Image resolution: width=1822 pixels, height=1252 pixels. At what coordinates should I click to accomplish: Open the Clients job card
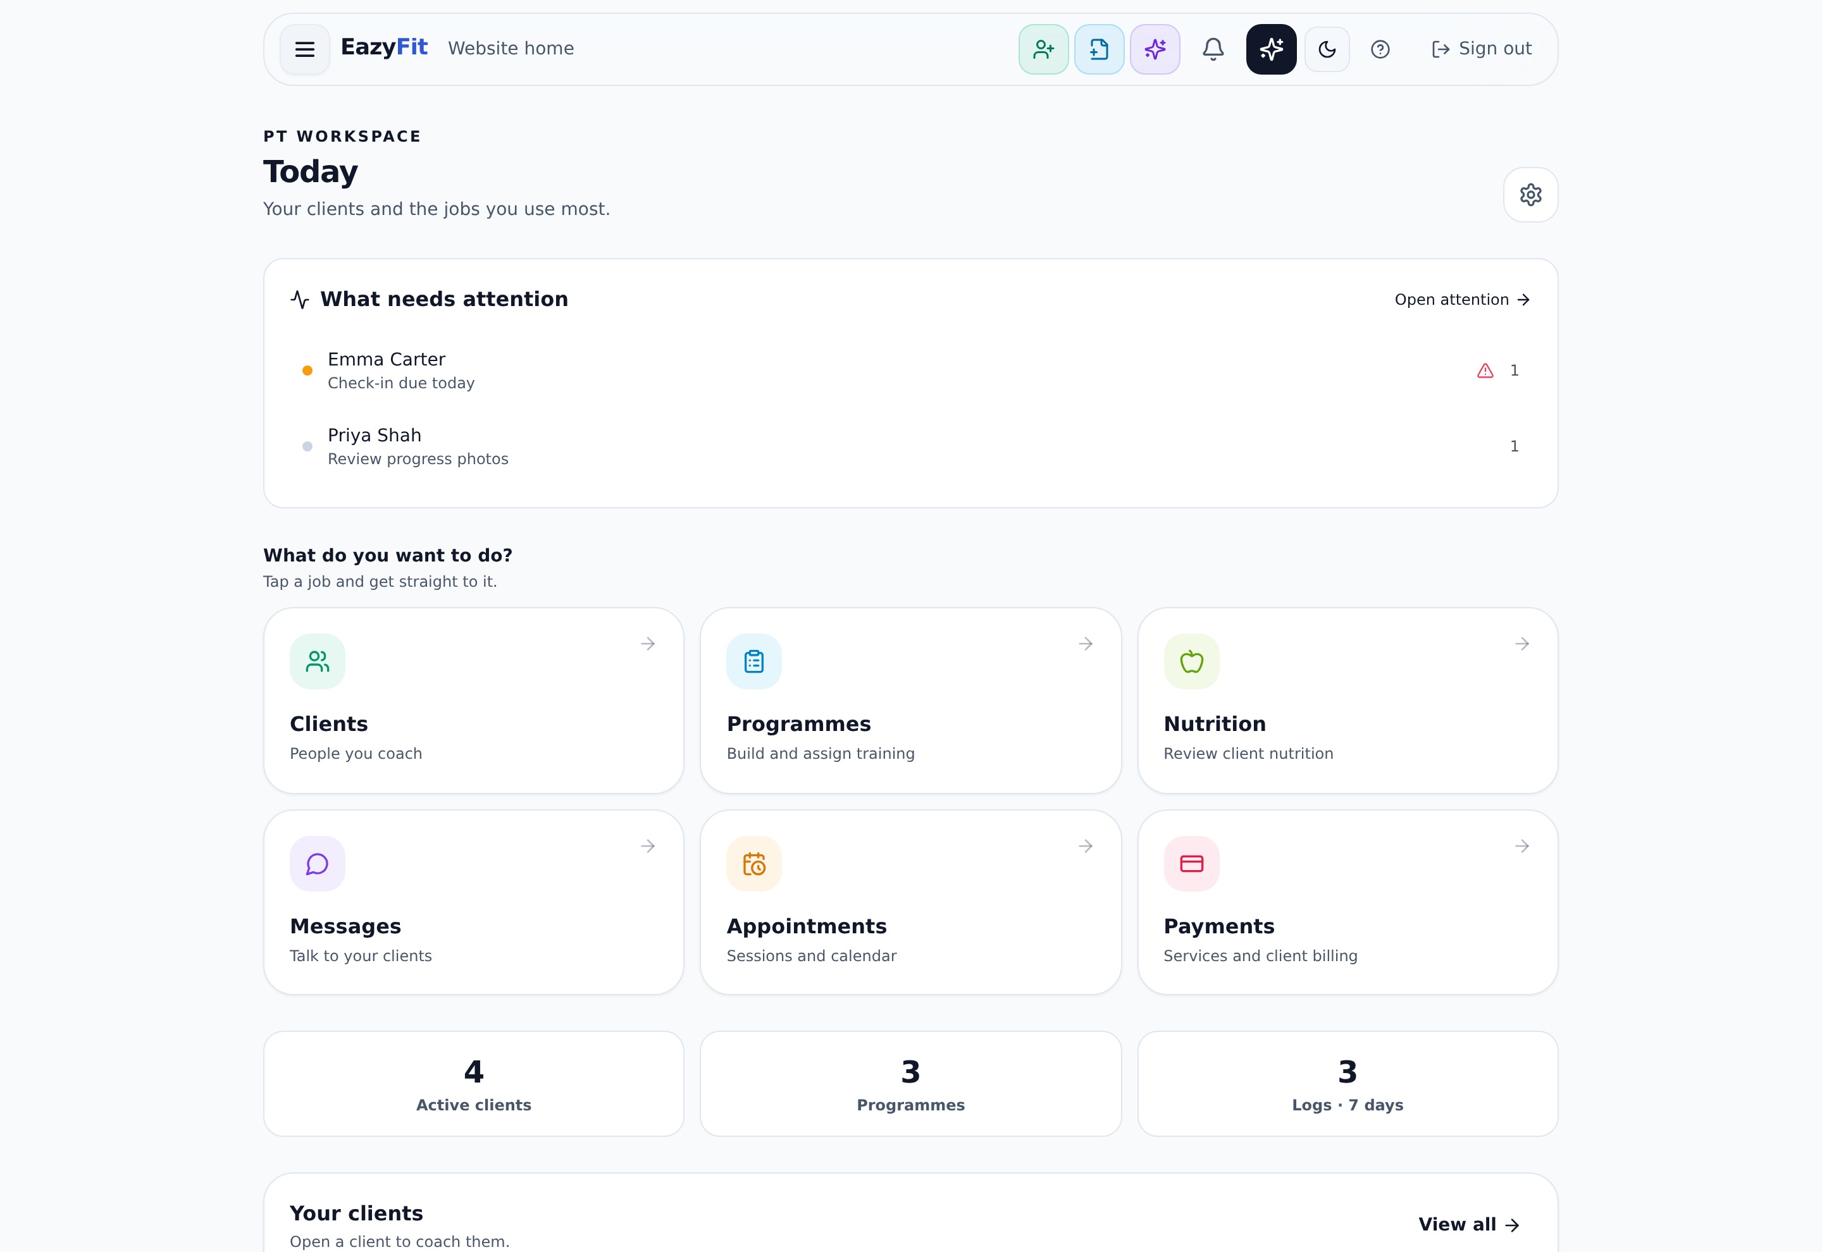pyautogui.click(x=473, y=701)
